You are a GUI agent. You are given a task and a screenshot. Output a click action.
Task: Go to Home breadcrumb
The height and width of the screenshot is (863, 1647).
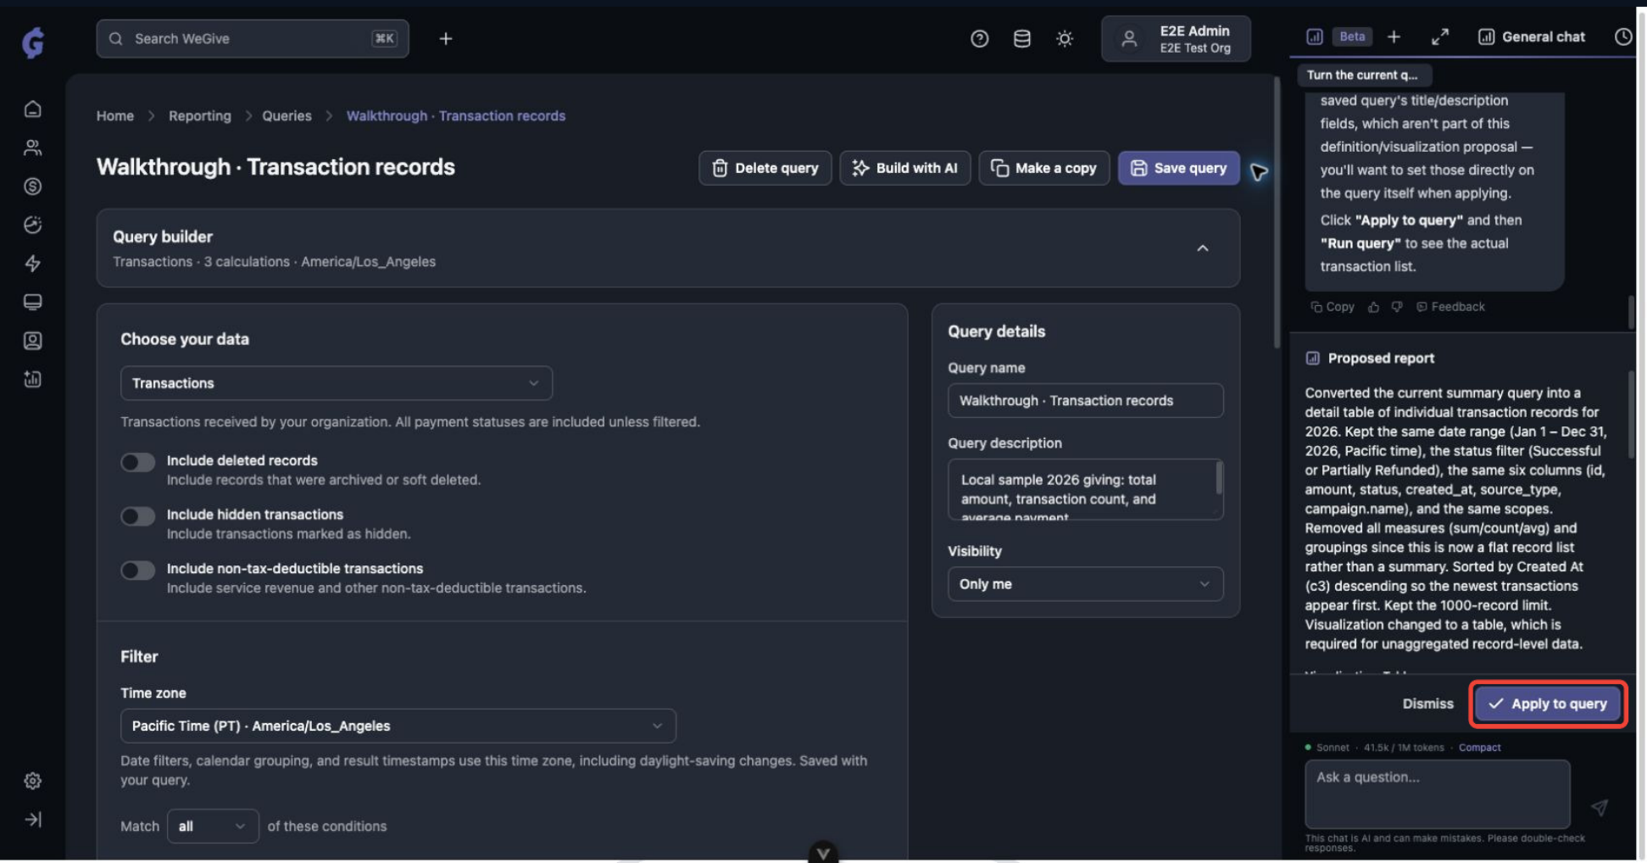[115, 116]
